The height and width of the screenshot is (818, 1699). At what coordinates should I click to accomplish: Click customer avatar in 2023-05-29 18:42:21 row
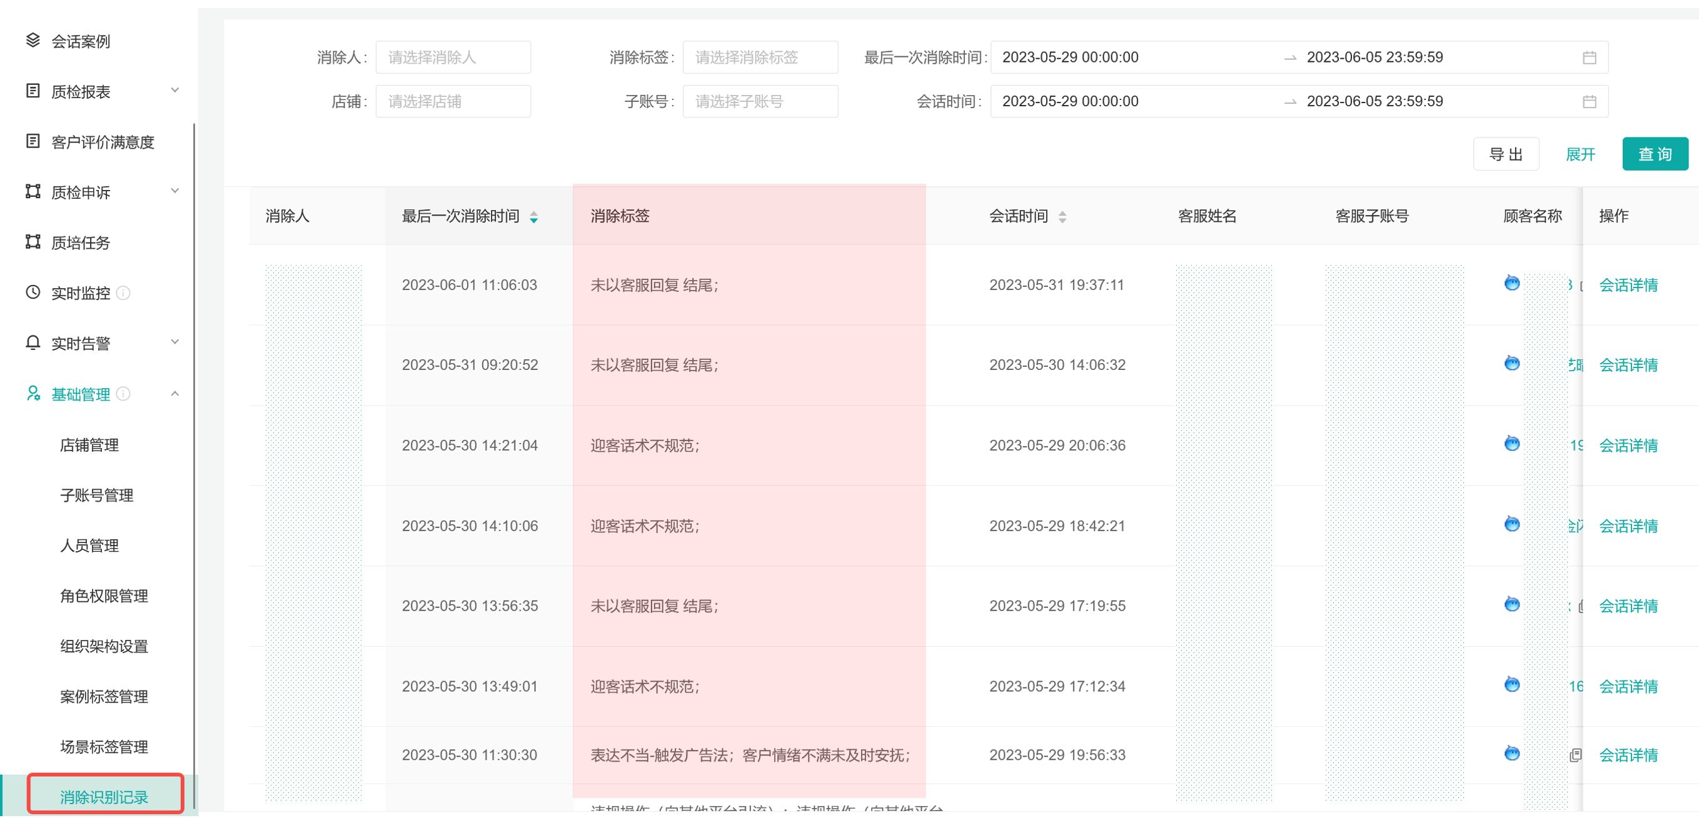tap(1511, 524)
